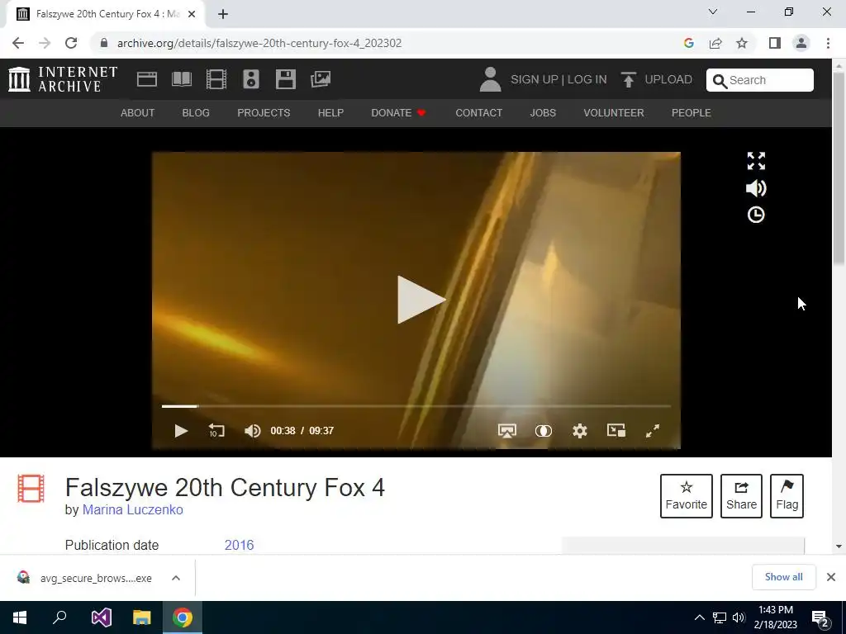The width and height of the screenshot is (846, 634).
Task: Open the CONTACT menu item
Action: click(478, 112)
